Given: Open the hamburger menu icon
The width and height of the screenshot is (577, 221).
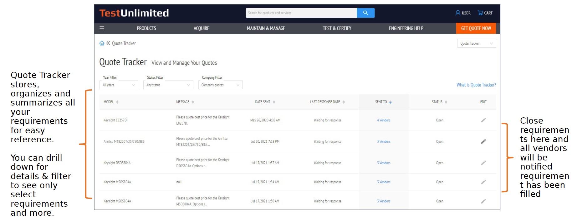Looking at the screenshot, I should pyautogui.click(x=102, y=28).
